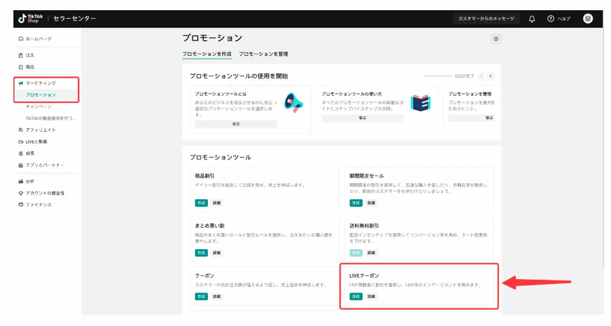
Task: Click 作成 for 送料無料割引
Action: tap(356, 253)
